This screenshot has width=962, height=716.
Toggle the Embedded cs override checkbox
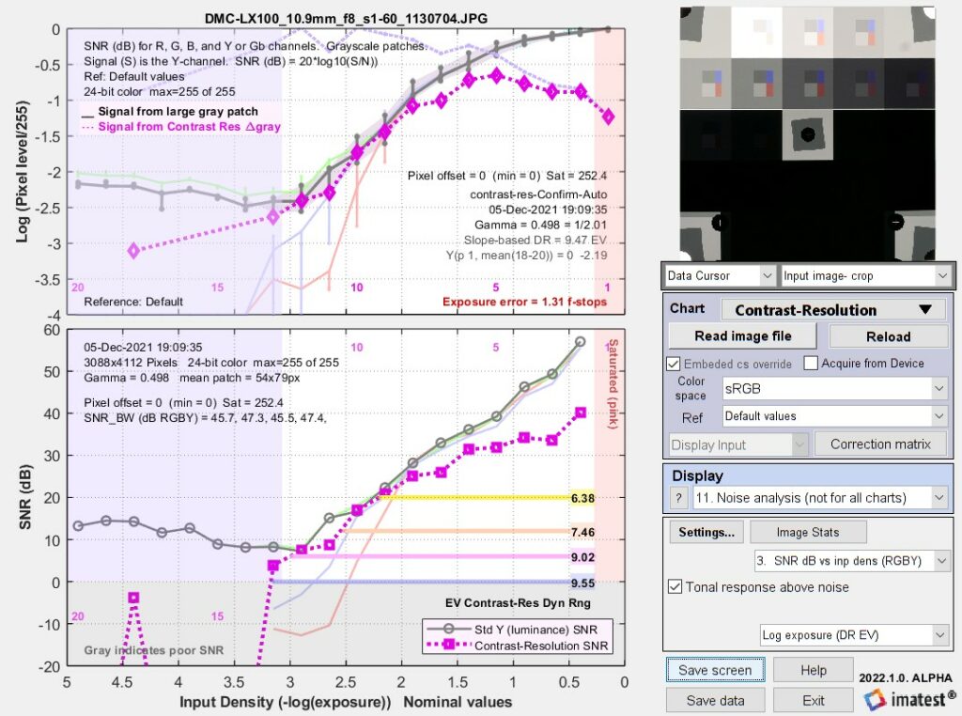(674, 364)
